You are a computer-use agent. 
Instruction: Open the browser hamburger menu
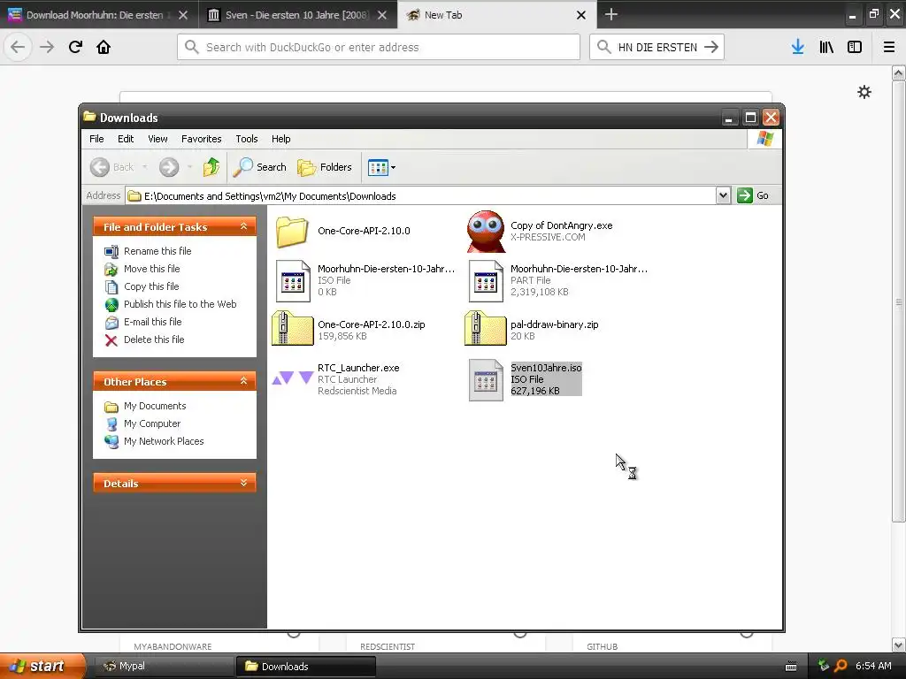click(889, 47)
